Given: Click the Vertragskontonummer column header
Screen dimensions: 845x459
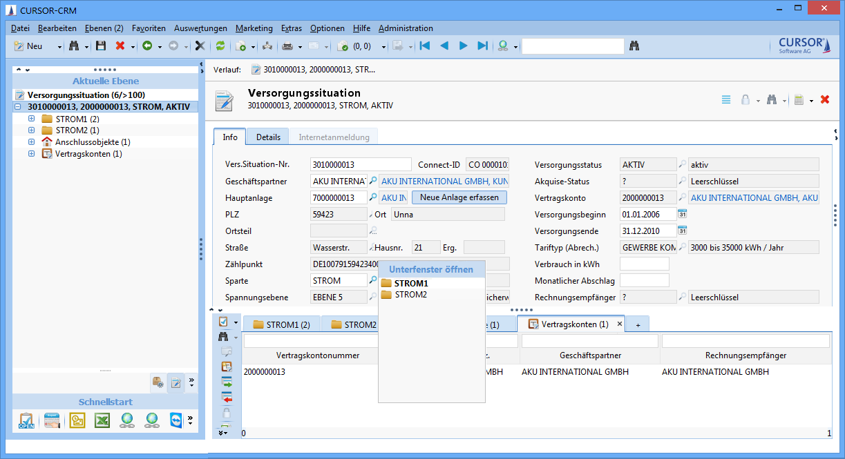Looking at the screenshot, I should (317, 355).
